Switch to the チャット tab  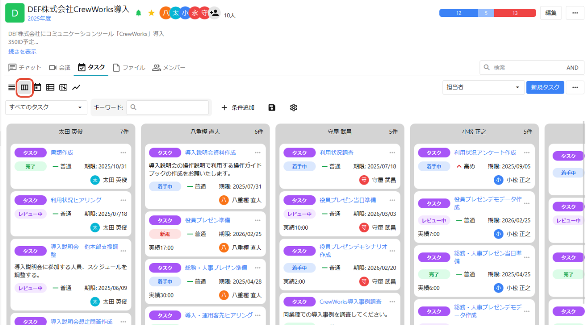pyautogui.click(x=25, y=68)
